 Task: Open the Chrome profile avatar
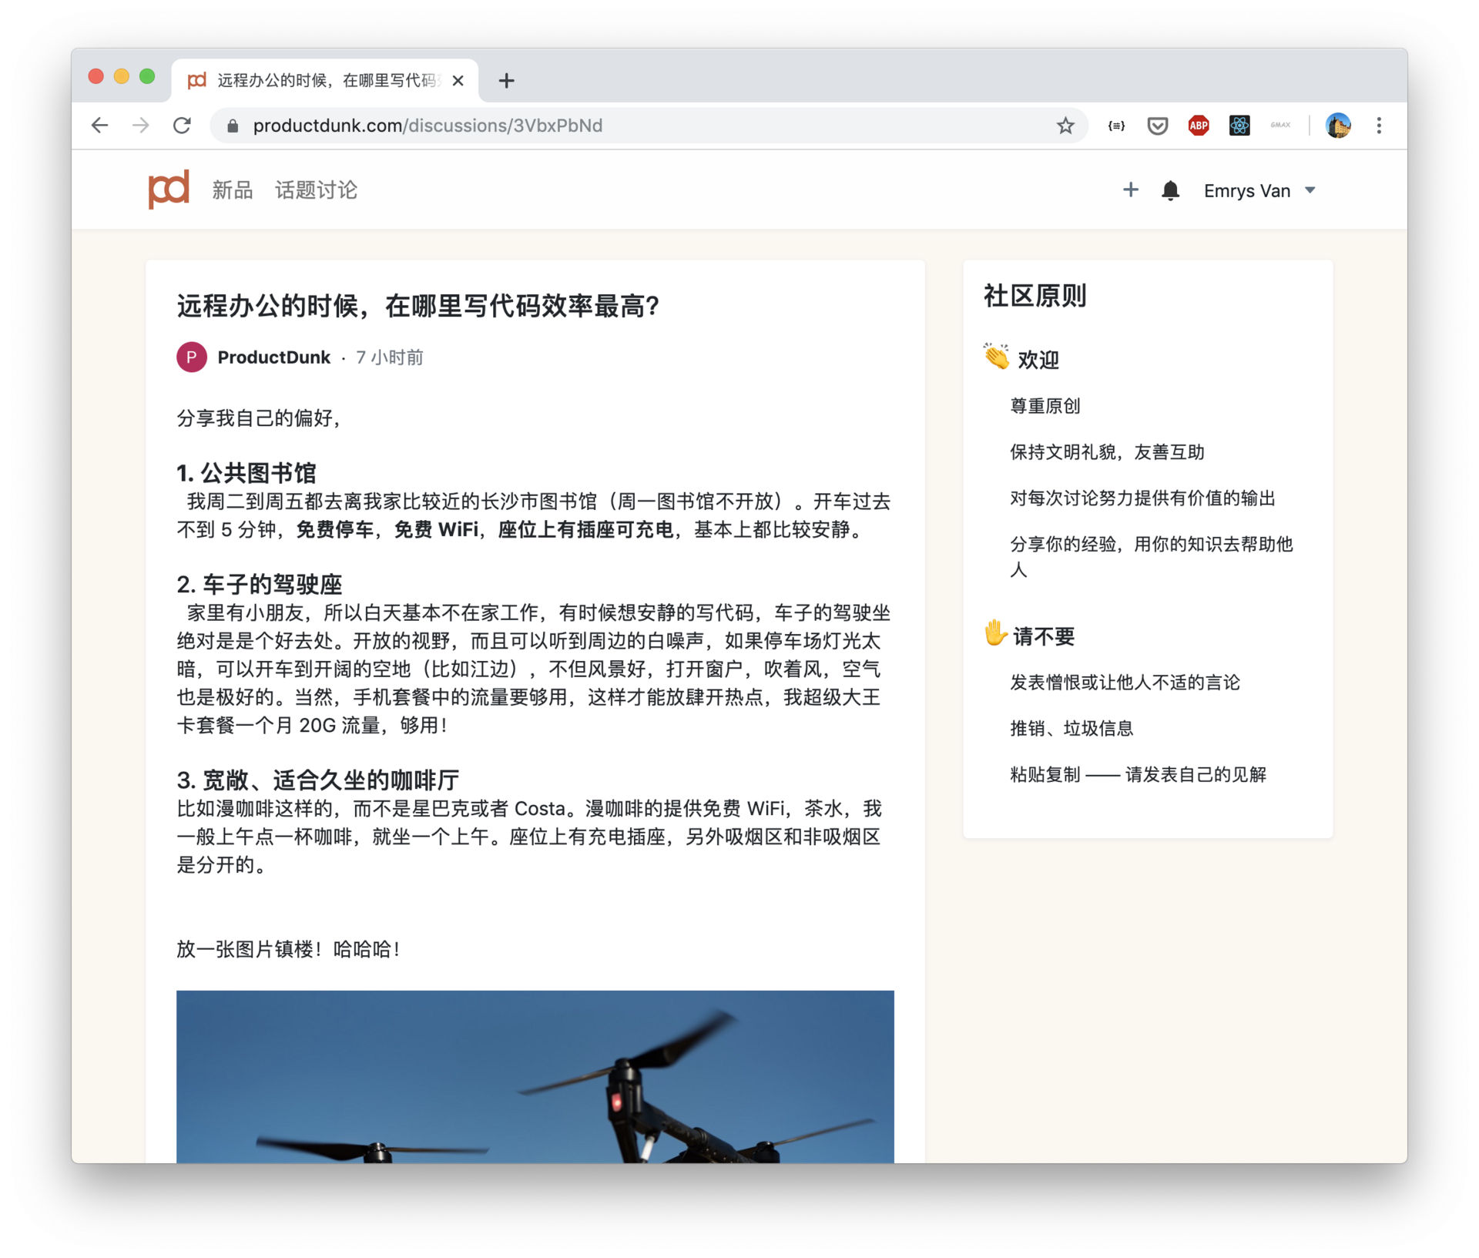pos(1338,126)
